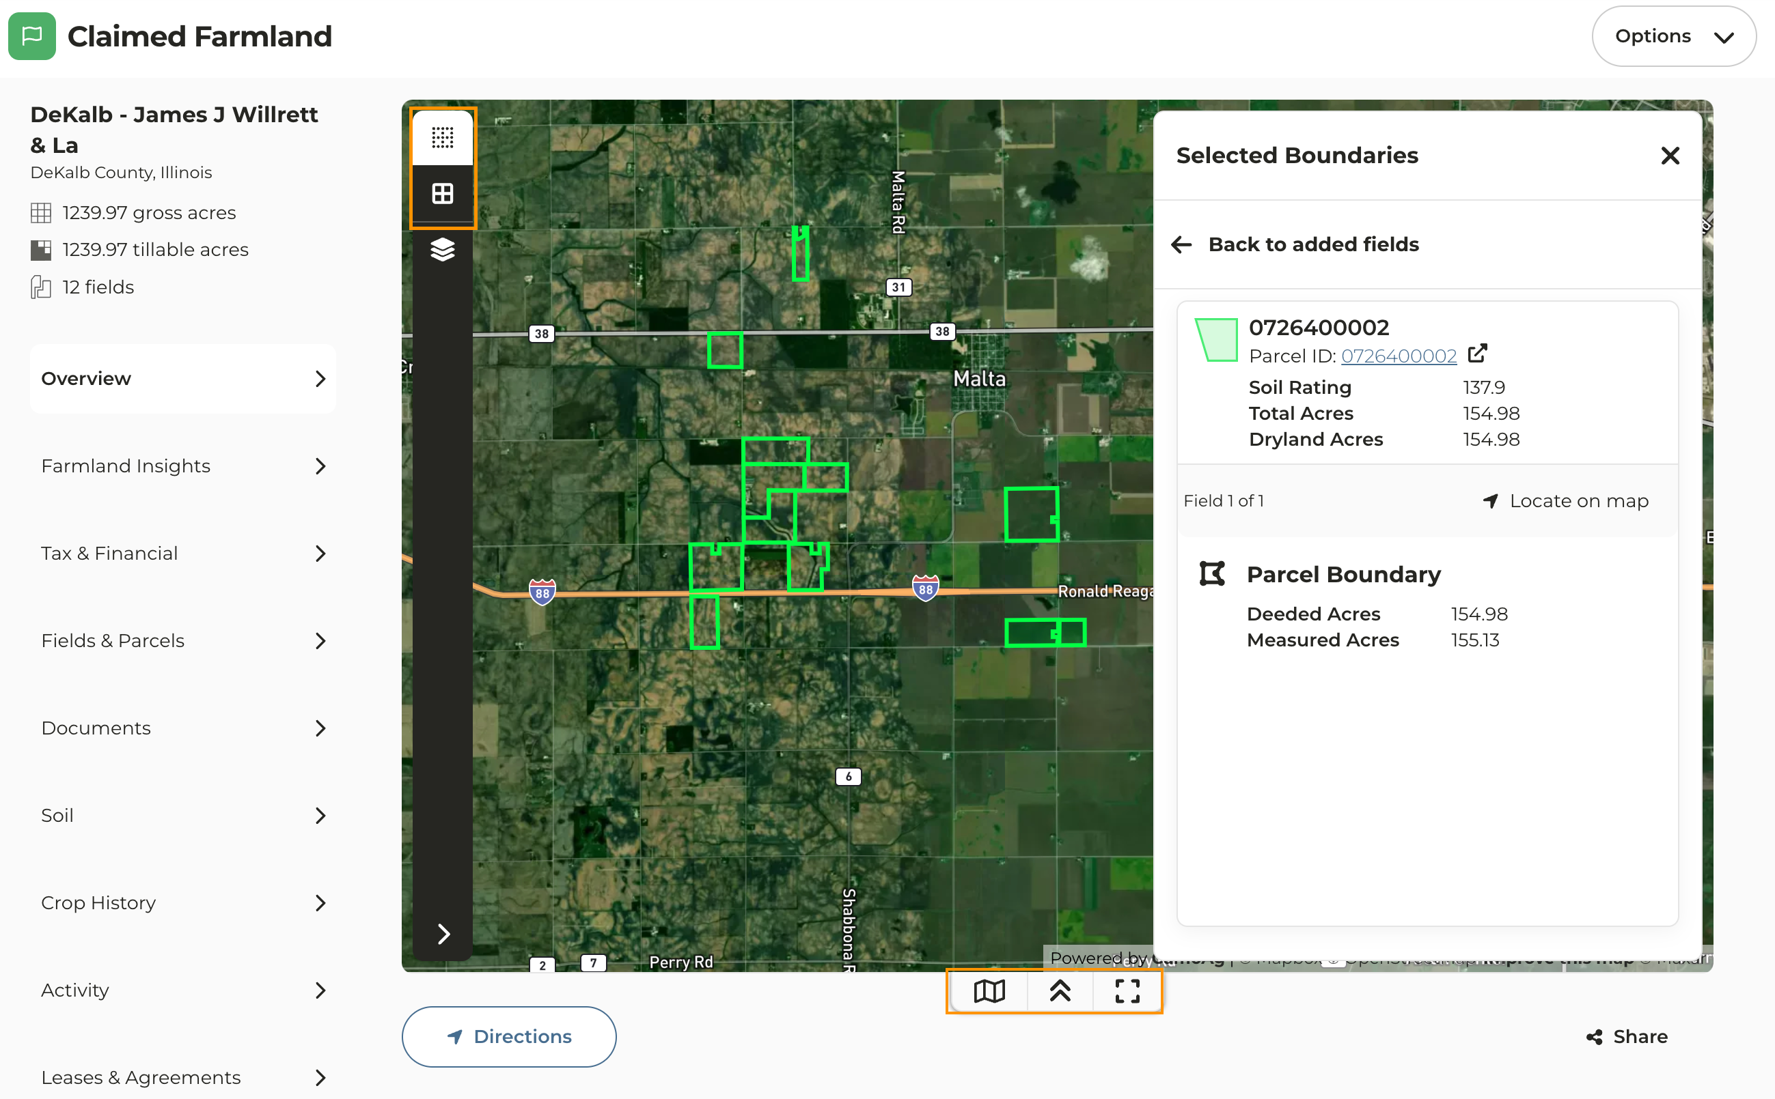Click the Directions button

coord(509,1036)
